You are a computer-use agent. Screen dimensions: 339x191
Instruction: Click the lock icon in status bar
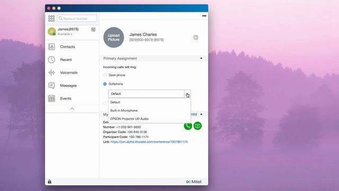pyautogui.click(x=49, y=181)
